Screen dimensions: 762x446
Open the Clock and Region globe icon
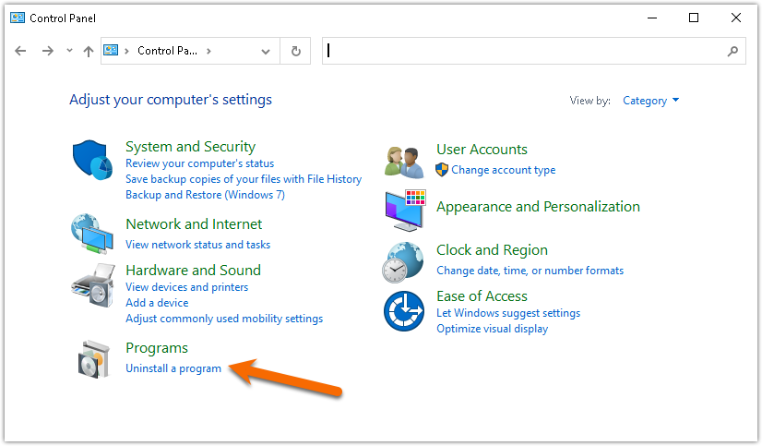click(403, 262)
